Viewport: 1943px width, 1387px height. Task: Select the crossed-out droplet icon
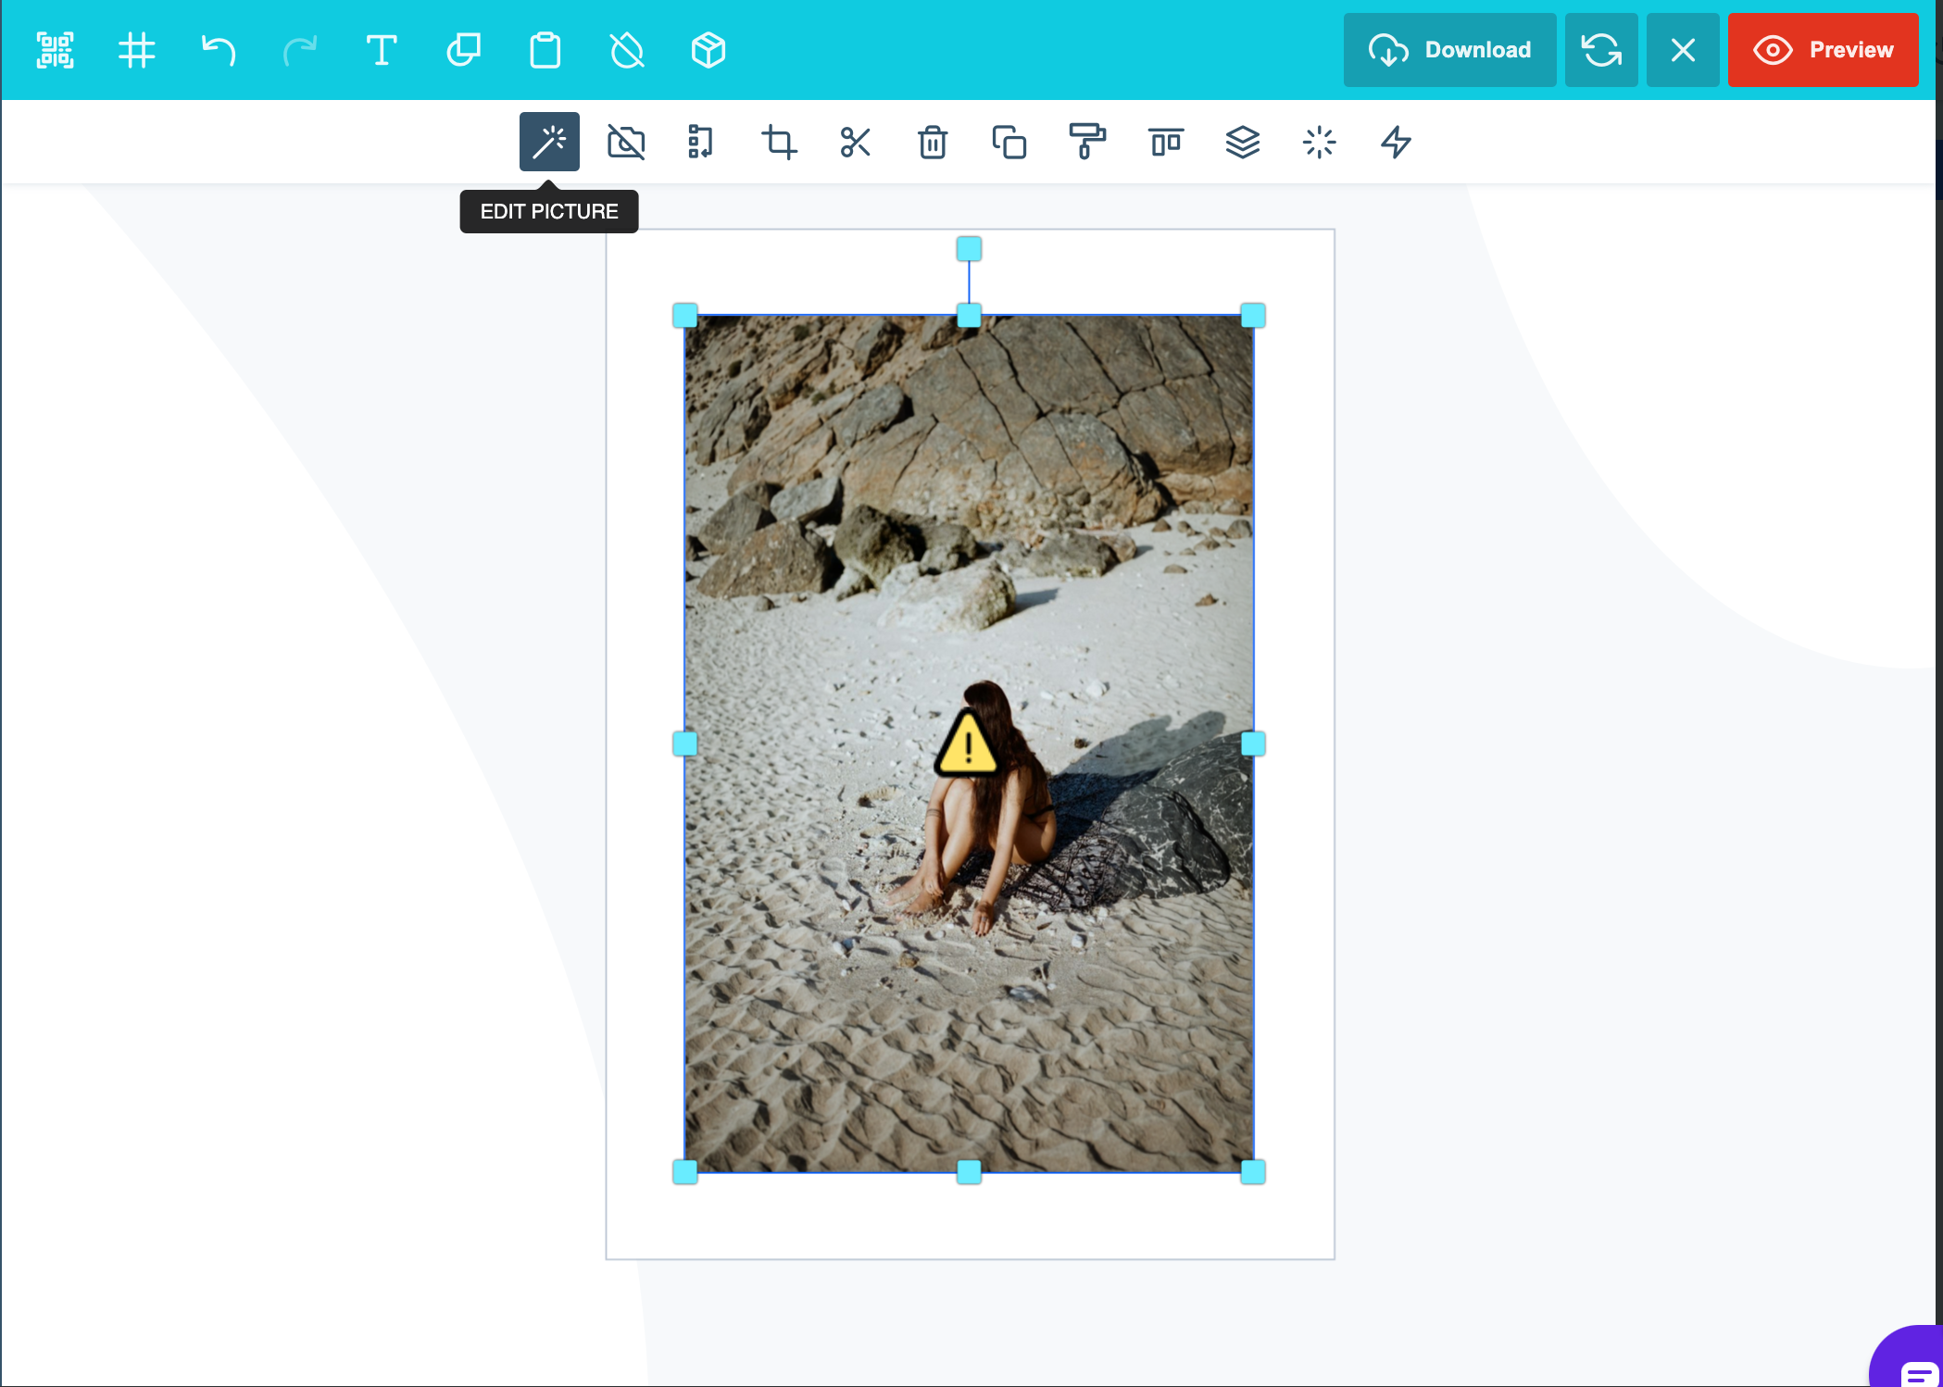click(x=626, y=50)
